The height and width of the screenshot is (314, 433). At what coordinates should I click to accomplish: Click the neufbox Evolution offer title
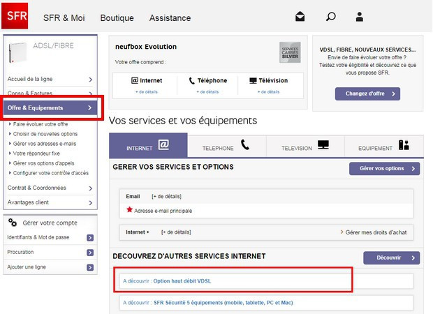click(x=146, y=47)
